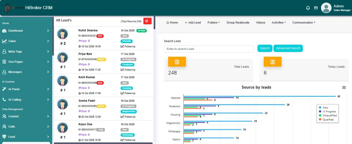
Task: Click the Cold tag on Arjun Das
Action: [x=101, y=130]
